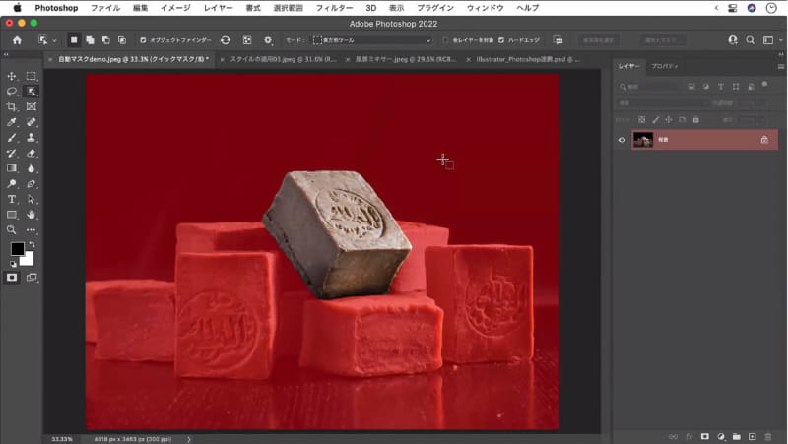This screenshot has width=788, height=444.
Task: Open the Filter menu
Action: (x=334, y=8)
